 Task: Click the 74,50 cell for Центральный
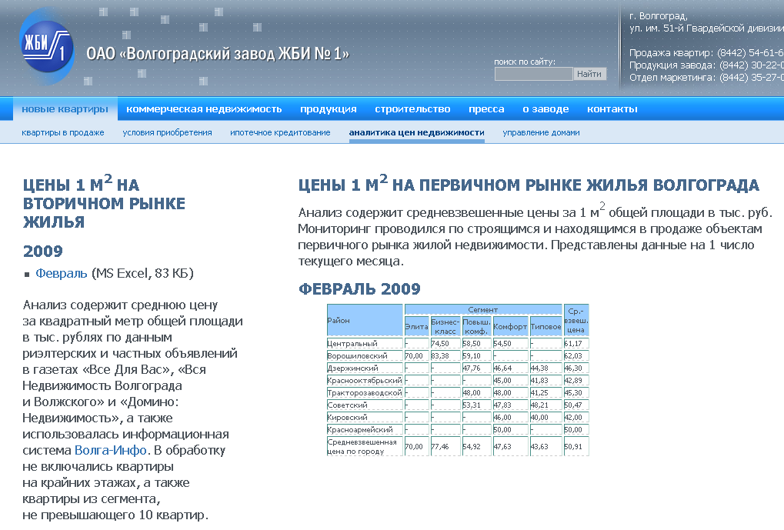click(445, 344)
